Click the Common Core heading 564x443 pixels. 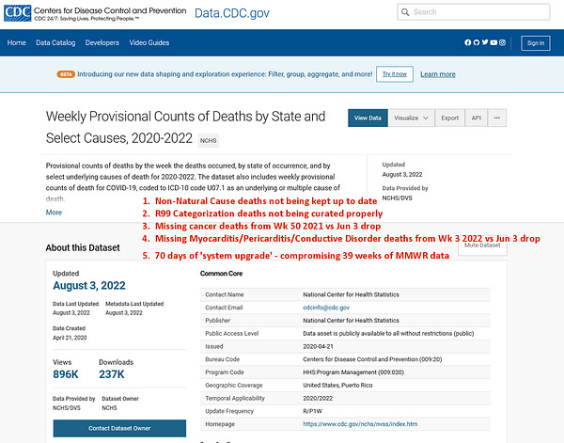221,274
